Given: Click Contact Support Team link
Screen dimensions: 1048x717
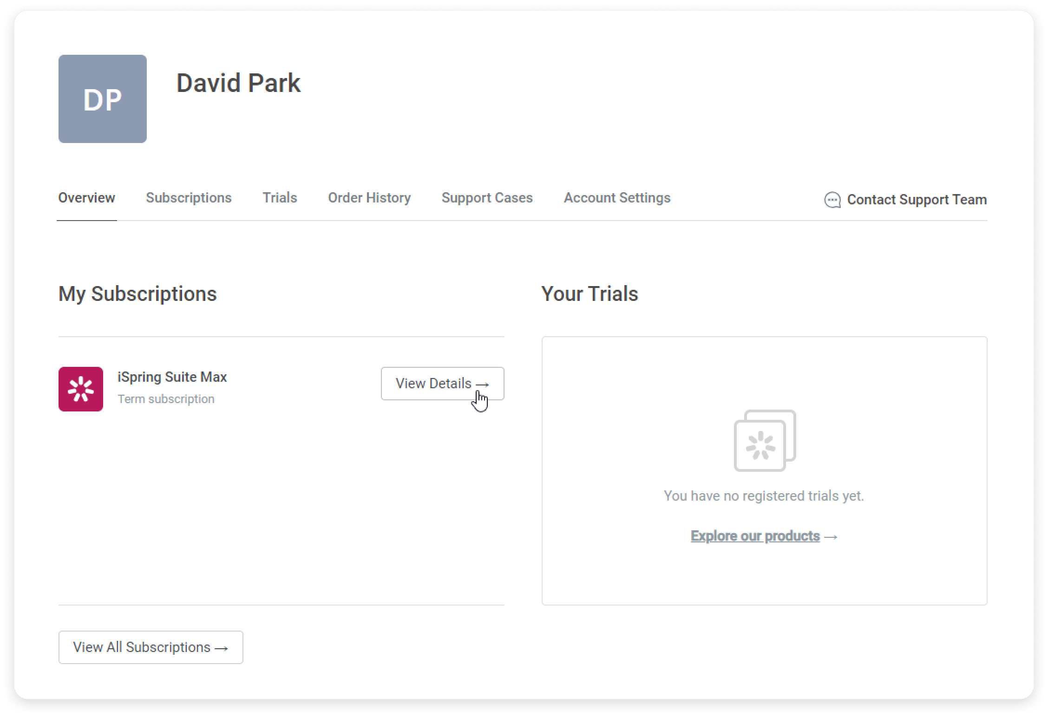Looking at the screenshot, I should tap(917, 200).
